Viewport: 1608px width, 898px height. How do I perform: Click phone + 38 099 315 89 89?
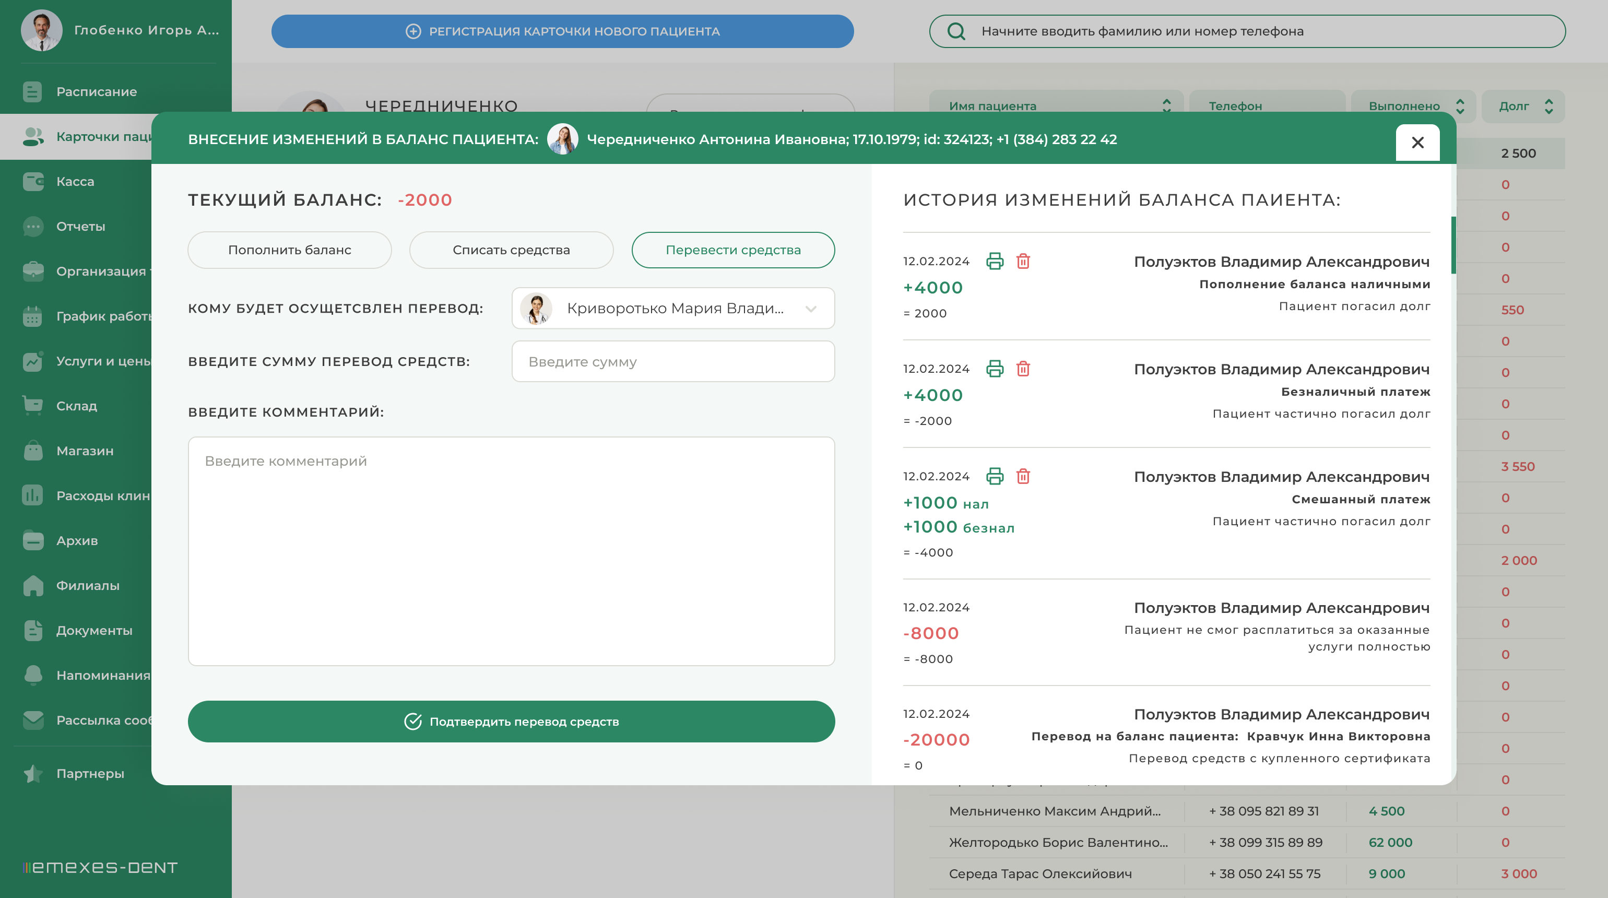[1266, 843]
